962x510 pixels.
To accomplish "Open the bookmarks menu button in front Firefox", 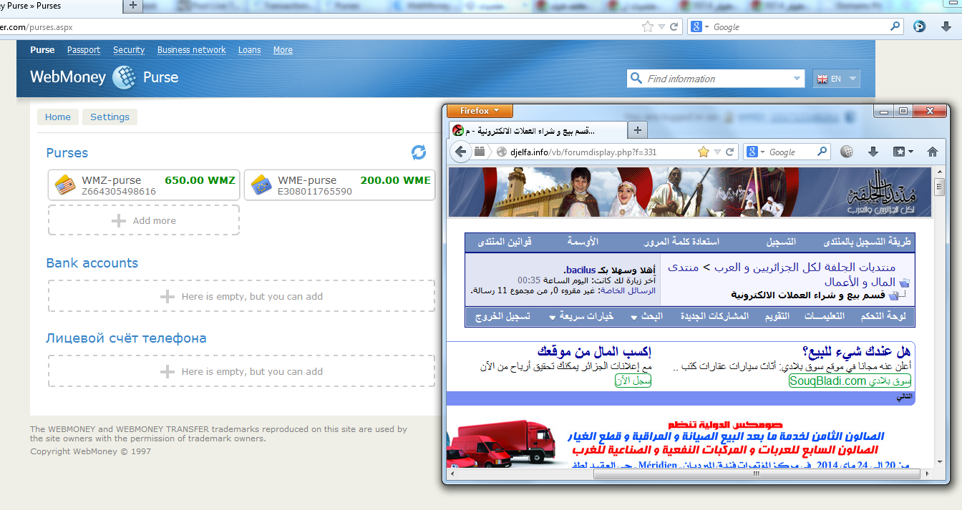I will click(x=903, y=152).
